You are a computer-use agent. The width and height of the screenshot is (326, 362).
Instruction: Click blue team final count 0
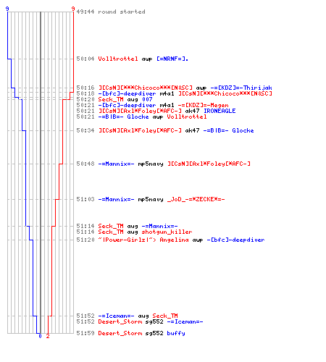pos(40,336)
